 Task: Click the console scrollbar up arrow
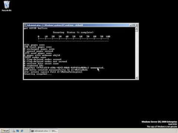[136, 28]
